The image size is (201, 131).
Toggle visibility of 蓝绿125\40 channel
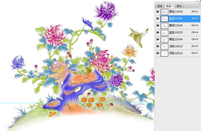tap(157, 19)
